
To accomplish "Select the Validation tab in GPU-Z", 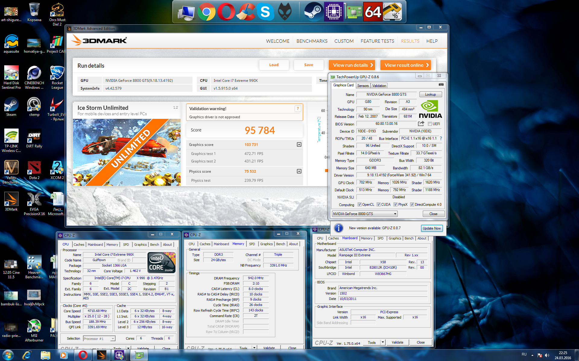I will (379, 86).
